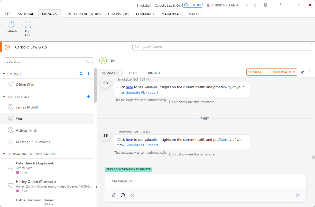Open Harley Quinn (Prospect) conversation
Viewport: 315px width, 207px height.
47,186
